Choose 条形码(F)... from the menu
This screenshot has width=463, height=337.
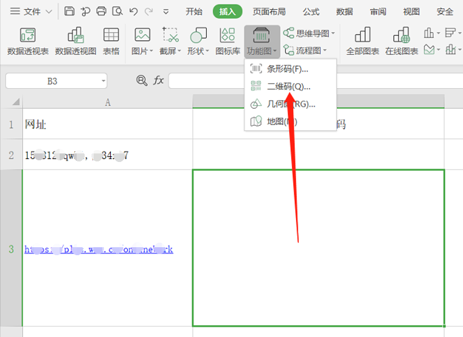tap(290, 69)
